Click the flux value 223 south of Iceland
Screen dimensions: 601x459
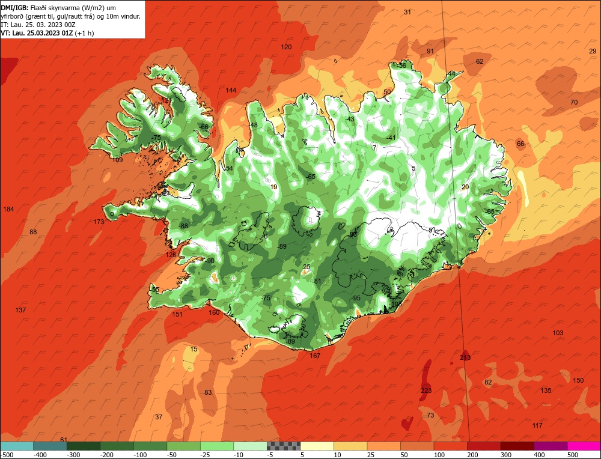[426, 391]
